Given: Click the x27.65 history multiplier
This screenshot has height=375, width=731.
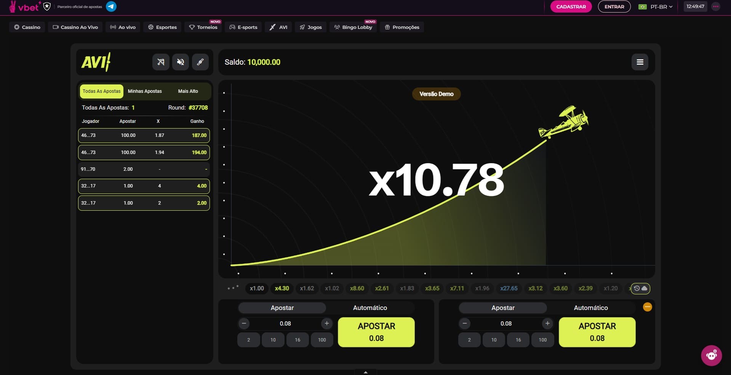Looking at the screenshot, I should point(509,288).
